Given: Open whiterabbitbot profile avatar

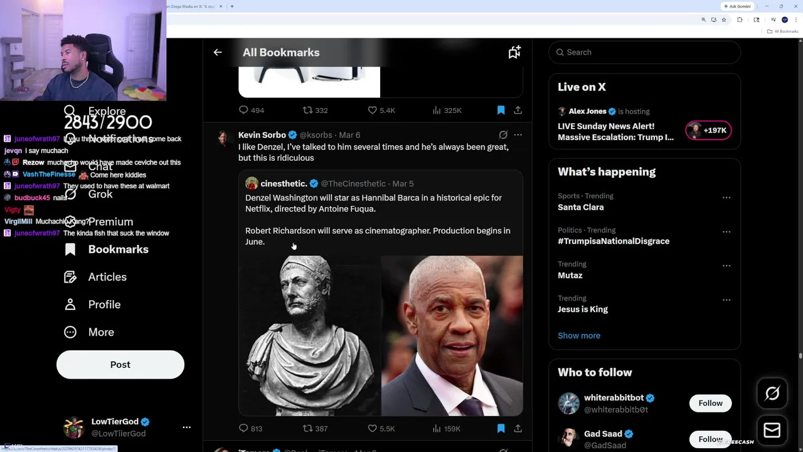Looking at the screenshot, I should (568, 403).
